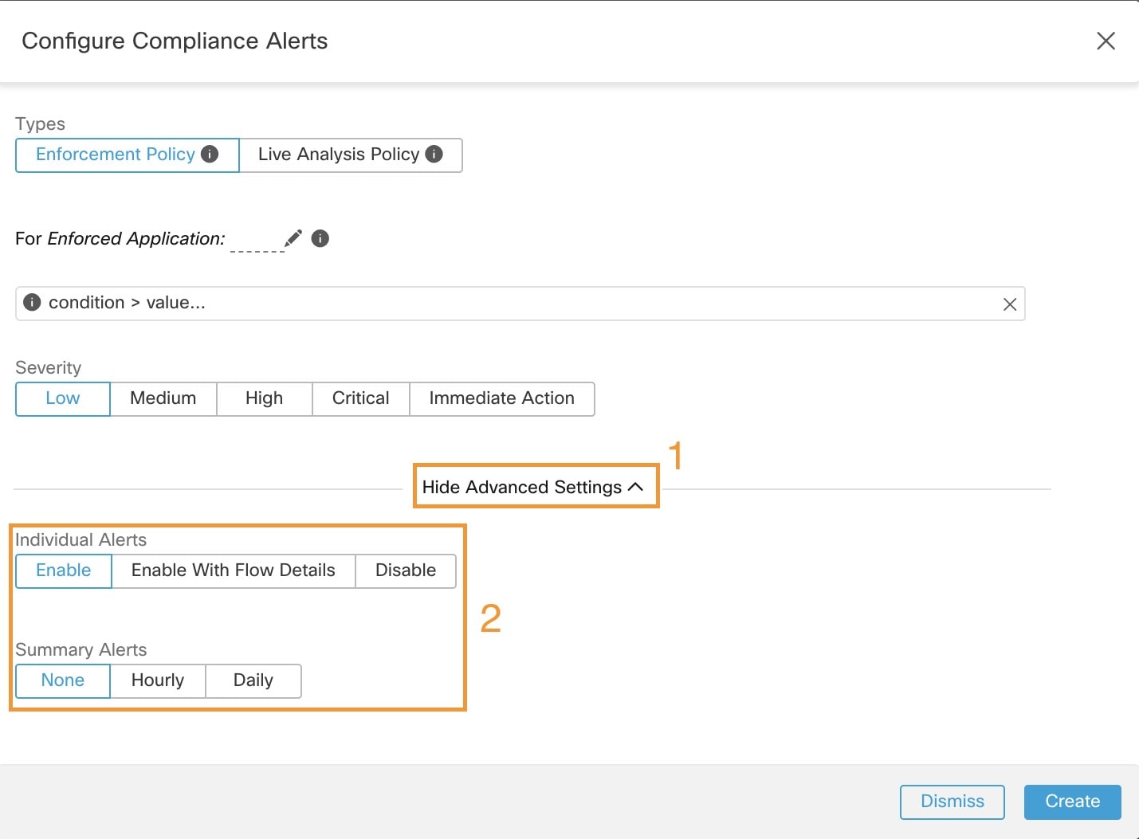Click the info icon inside the condition field
1139x839 pixels.
[32, 302]
